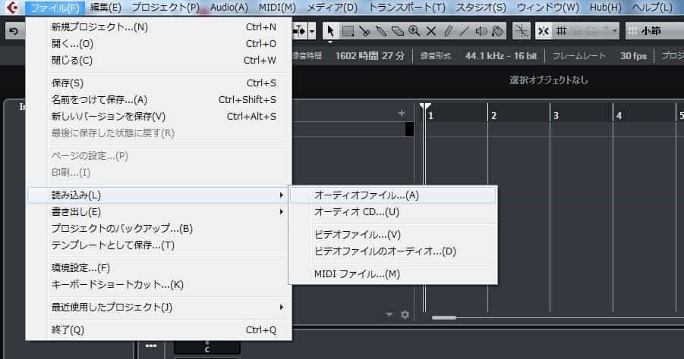Expand the 最近使用したプロジェクト(J) submenu arrow
Viewport: 684px width, 359px height.
tap(282, 307)
